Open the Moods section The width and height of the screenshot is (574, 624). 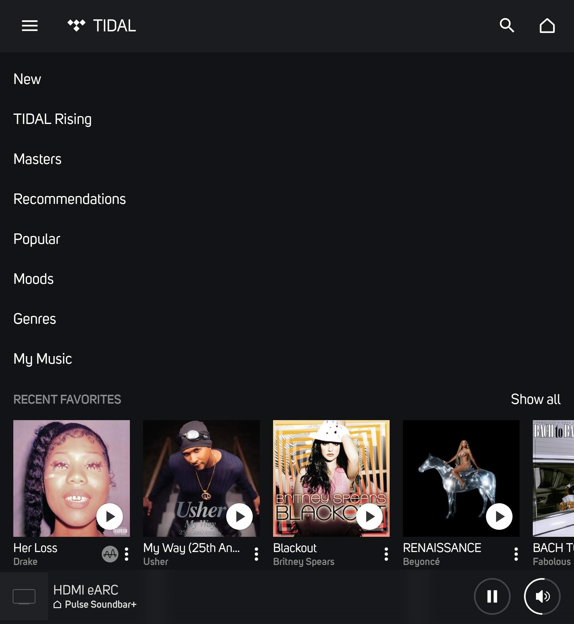click(34, 279)
